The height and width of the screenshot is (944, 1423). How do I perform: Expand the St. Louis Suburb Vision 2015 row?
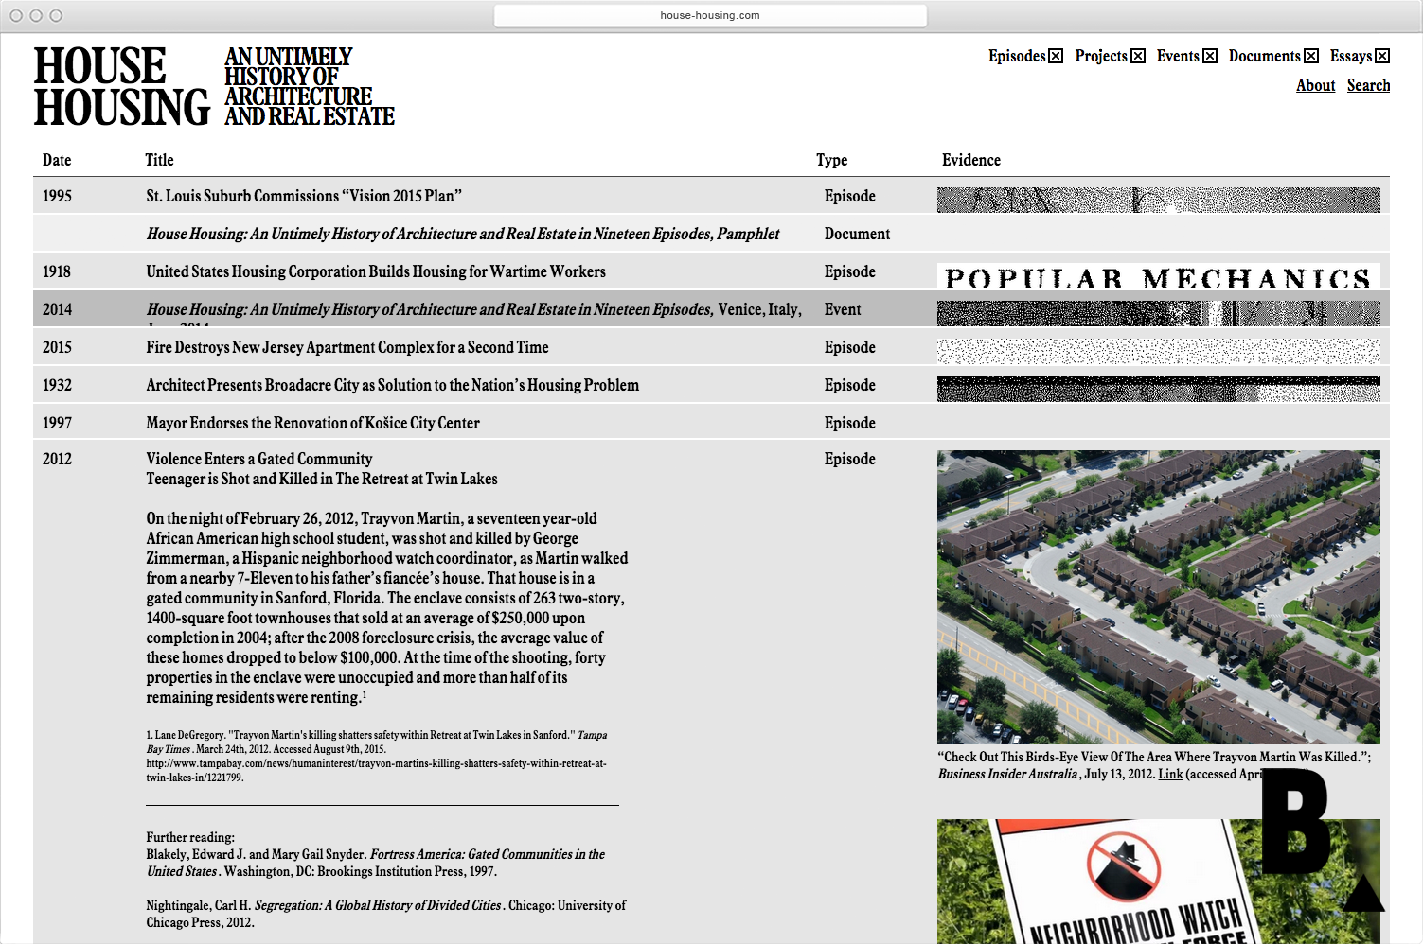click(711, 196)
